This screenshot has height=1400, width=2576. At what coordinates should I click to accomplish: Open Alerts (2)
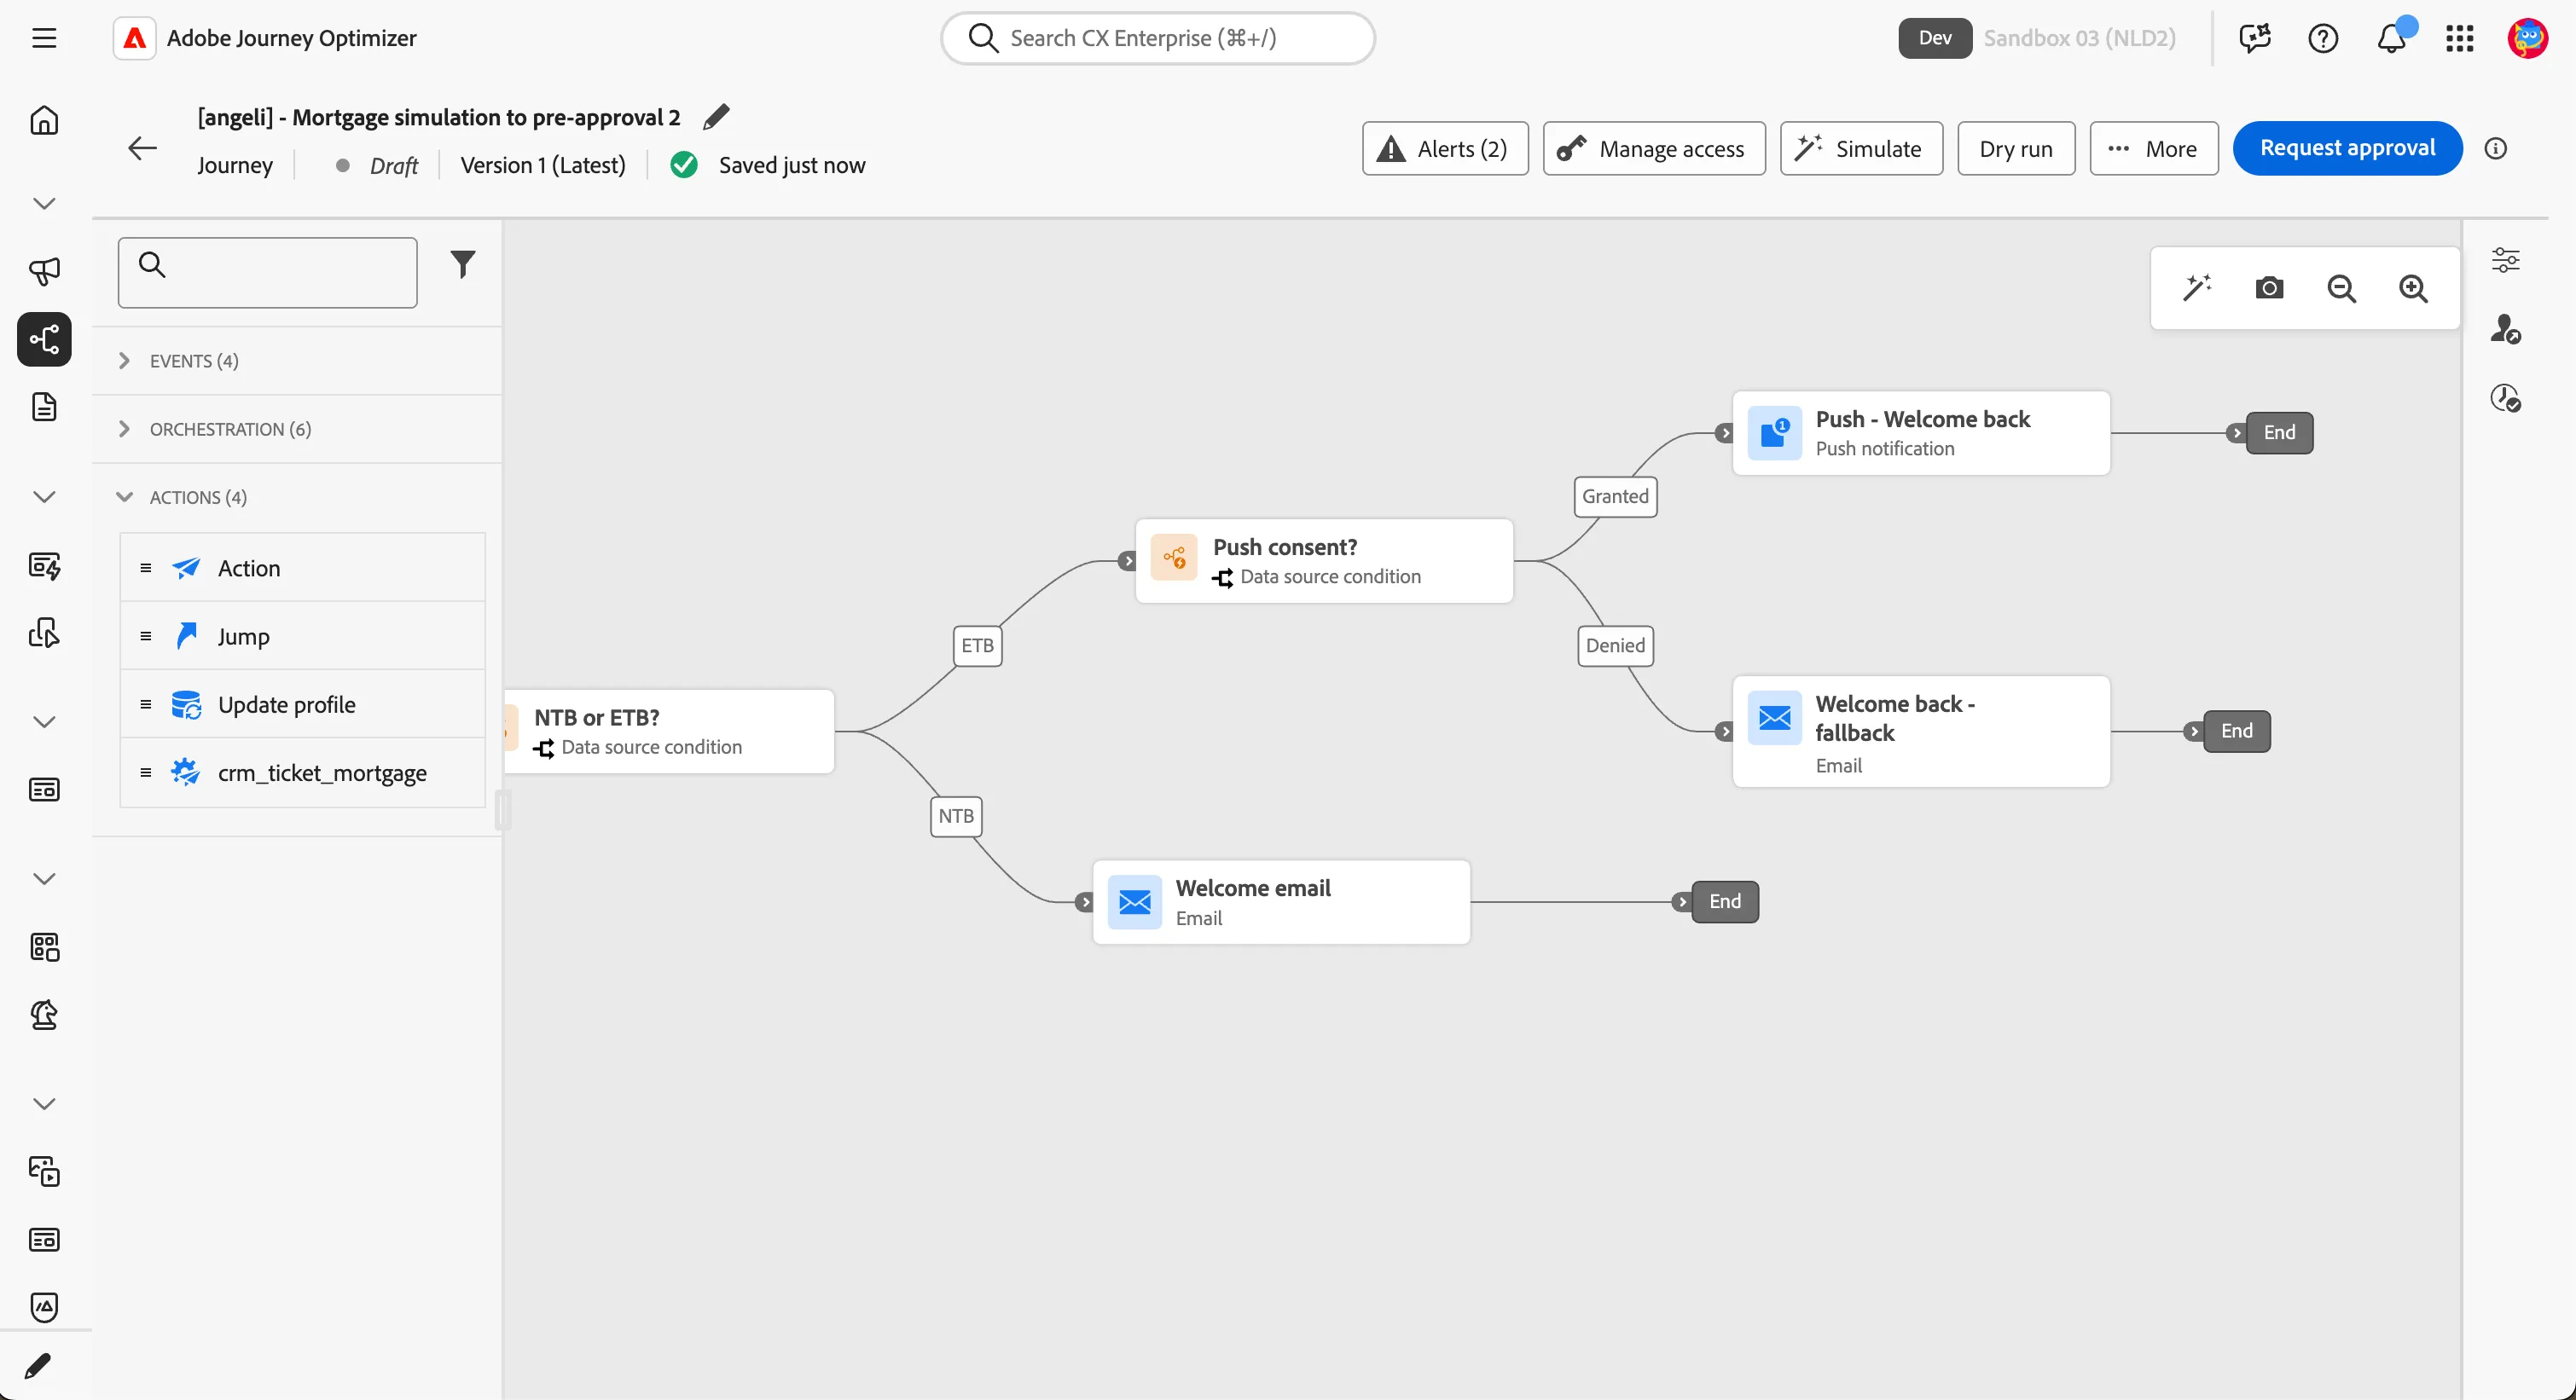1445,149
